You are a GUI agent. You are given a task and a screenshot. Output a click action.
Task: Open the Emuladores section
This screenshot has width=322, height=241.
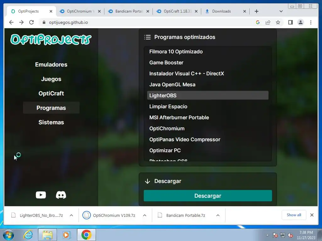pos(51,65)
